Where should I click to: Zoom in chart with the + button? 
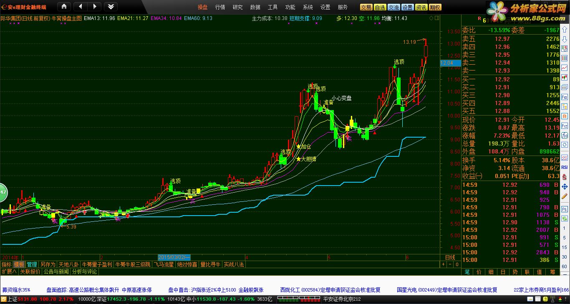(444, 264)
